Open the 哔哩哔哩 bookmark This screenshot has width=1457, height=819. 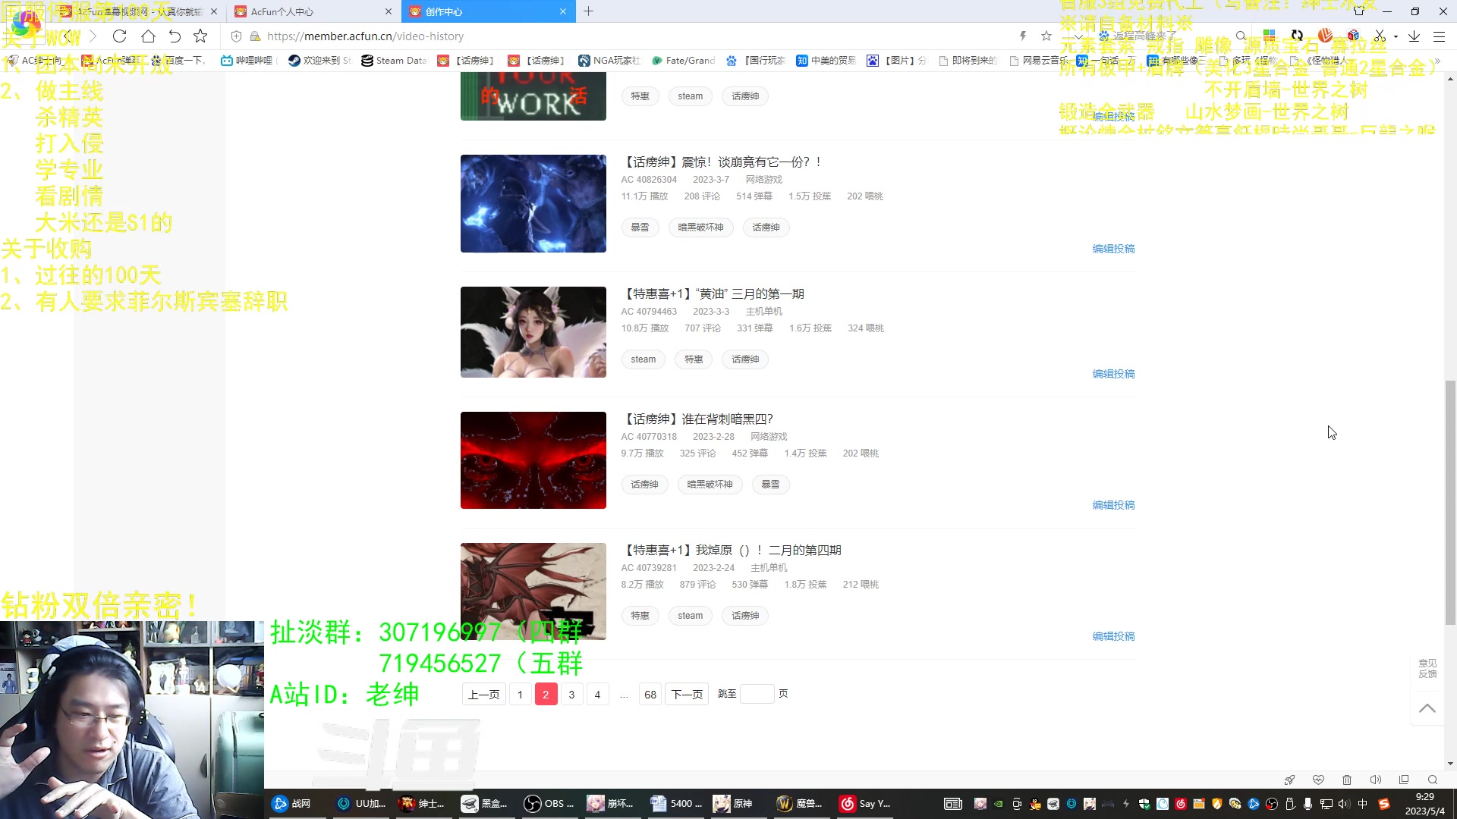(x=247, y=61)
